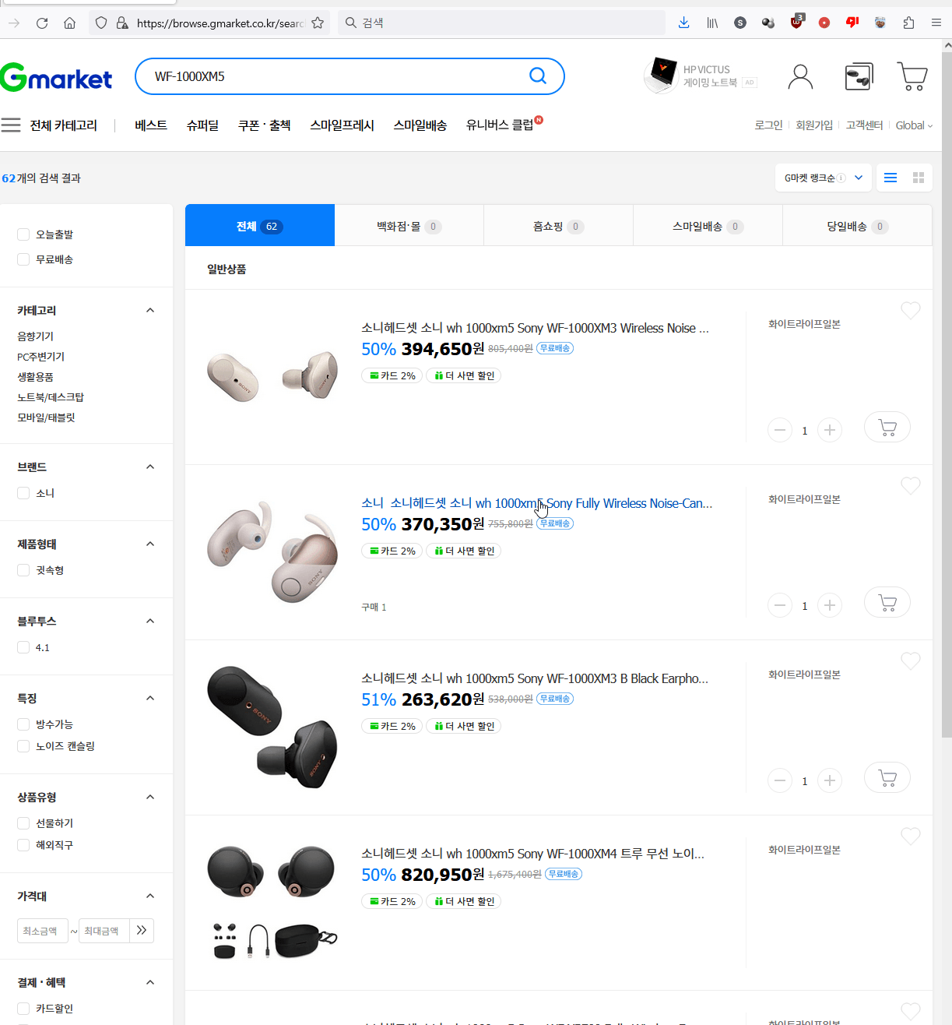952x1025 pixels.
Task: Check the 오늘출발 filter checkbox
Action: click(23, 234)
